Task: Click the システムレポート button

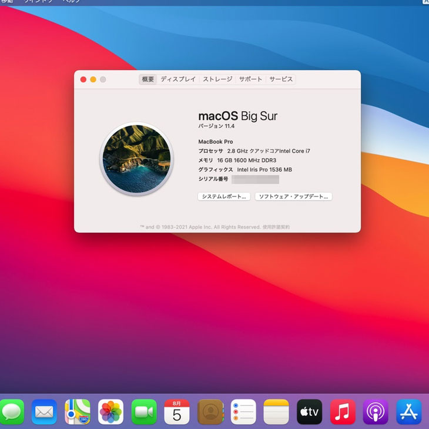Action: point(224,197)
